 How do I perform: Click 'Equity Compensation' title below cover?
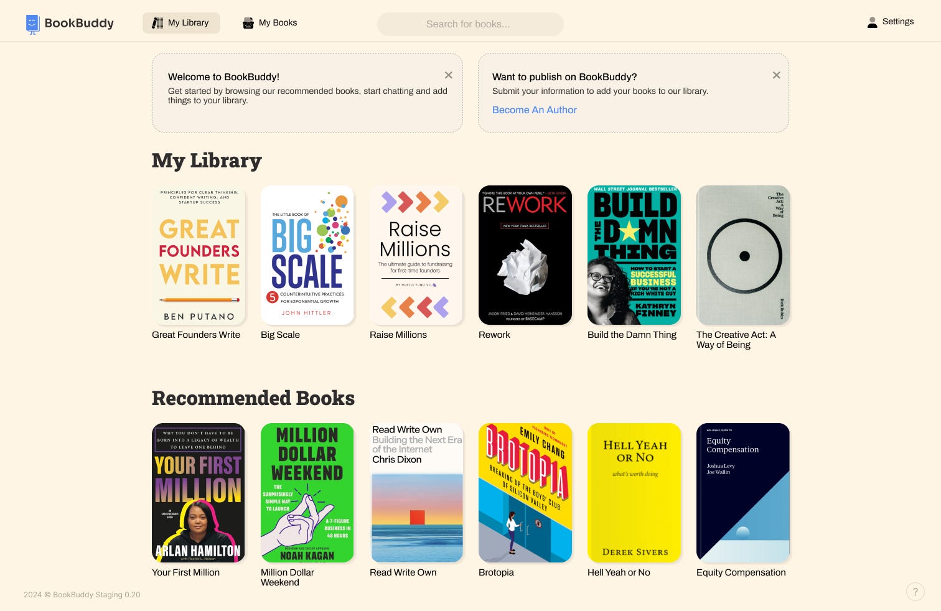point(741,572)
